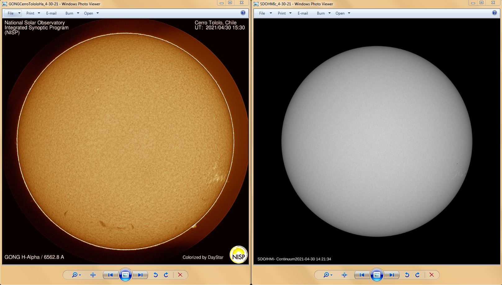Go to next image in SDOHMIc viewer
This screenshot has height=285, width=502.
pyautogui.click(x=391, y=275)
